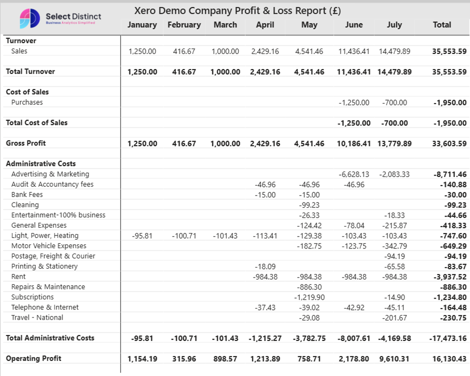Click July Operating Profit 9,610.31
Image resolution: width=470 pixels, height=376 pixels.
[x=394, y=359]
